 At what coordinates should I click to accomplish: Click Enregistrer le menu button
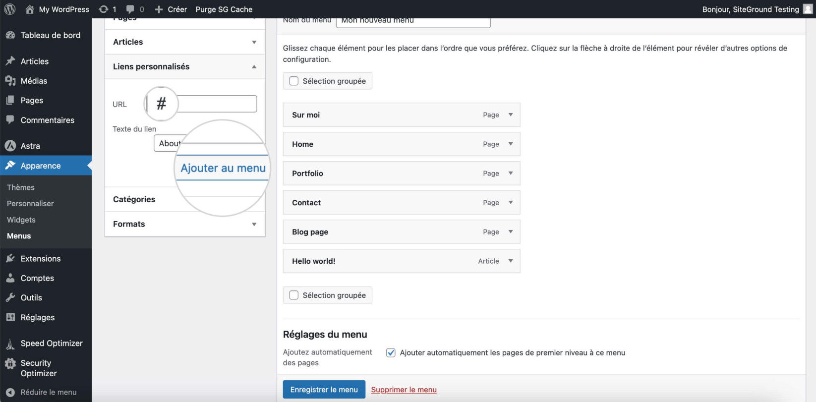324,390
